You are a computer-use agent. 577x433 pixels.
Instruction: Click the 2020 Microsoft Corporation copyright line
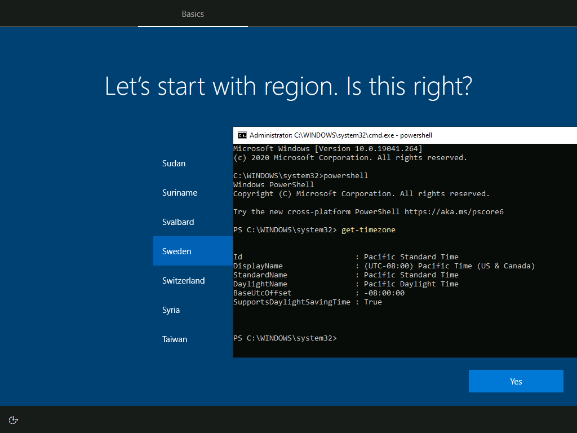pyautogui.click(x=350, y=158)
